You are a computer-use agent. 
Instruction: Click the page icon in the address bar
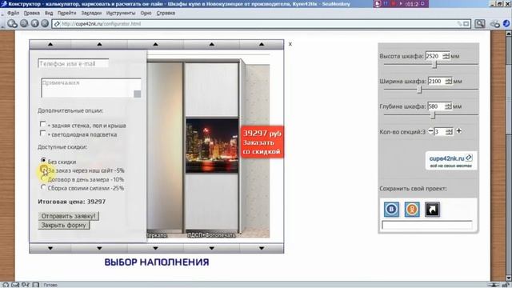click(x=57, y=24)
